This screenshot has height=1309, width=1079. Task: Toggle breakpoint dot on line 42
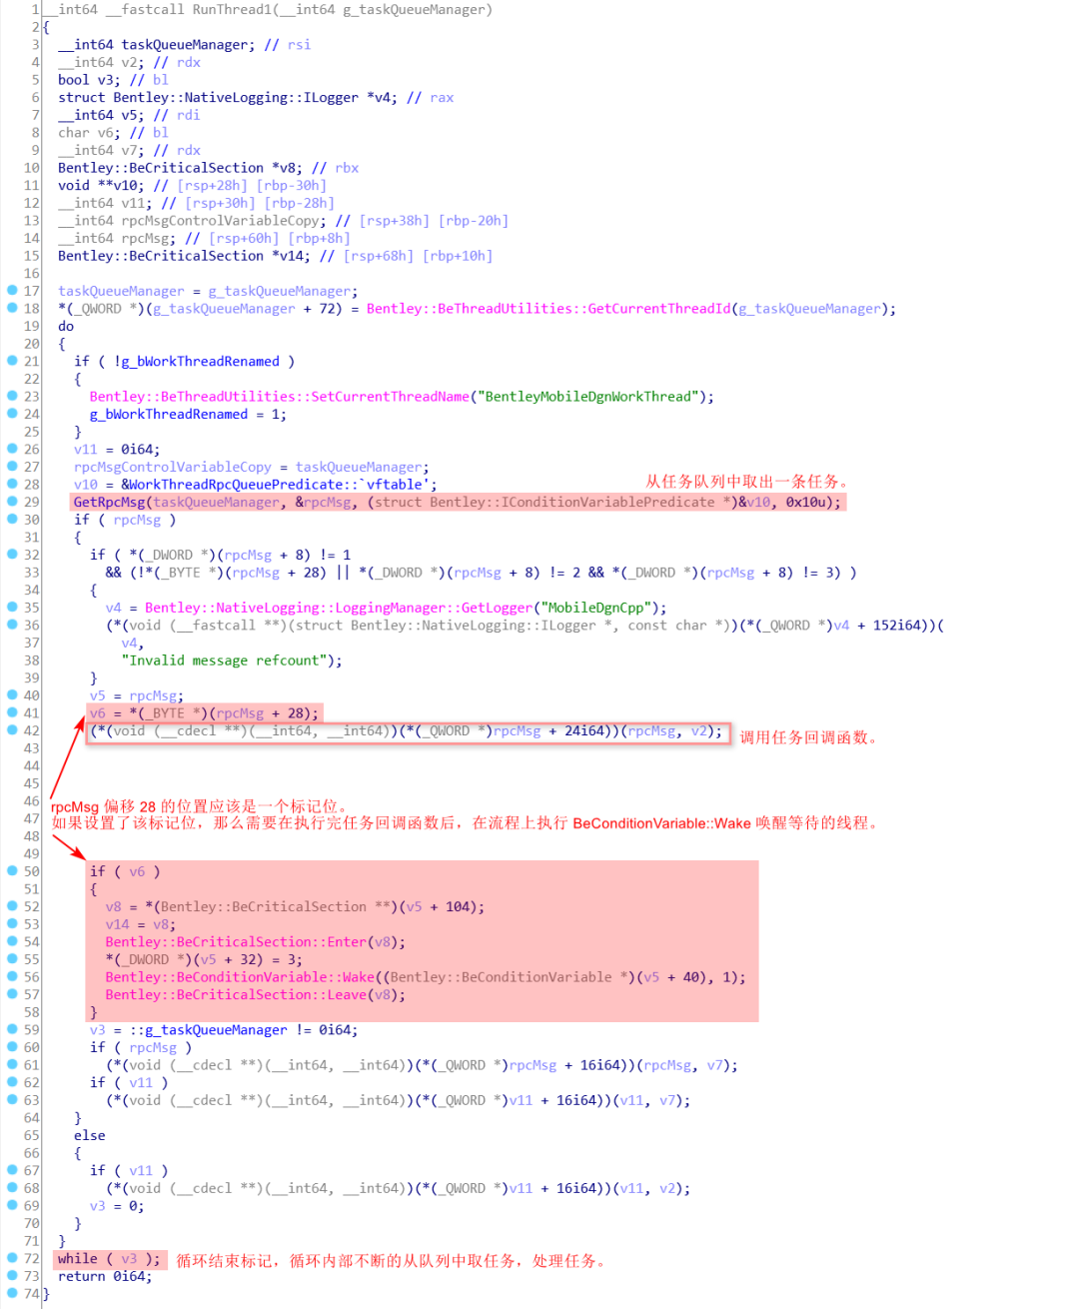(12, 730)
